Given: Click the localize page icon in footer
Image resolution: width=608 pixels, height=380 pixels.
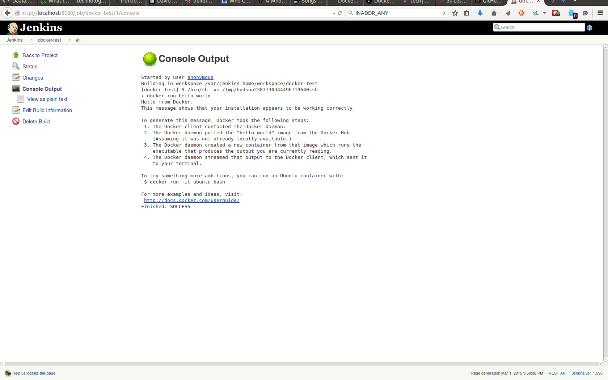Looking at the screenshot, I should pos(8,373).
